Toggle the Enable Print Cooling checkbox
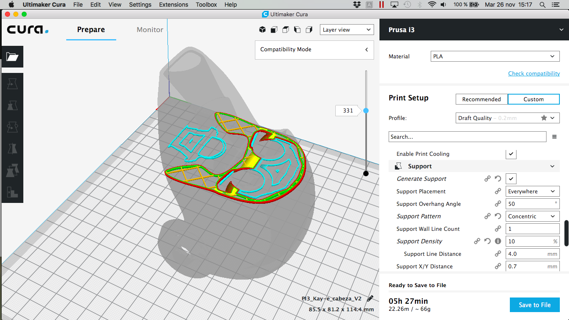Viewport: 569px width, 320px height. point(511,154)
